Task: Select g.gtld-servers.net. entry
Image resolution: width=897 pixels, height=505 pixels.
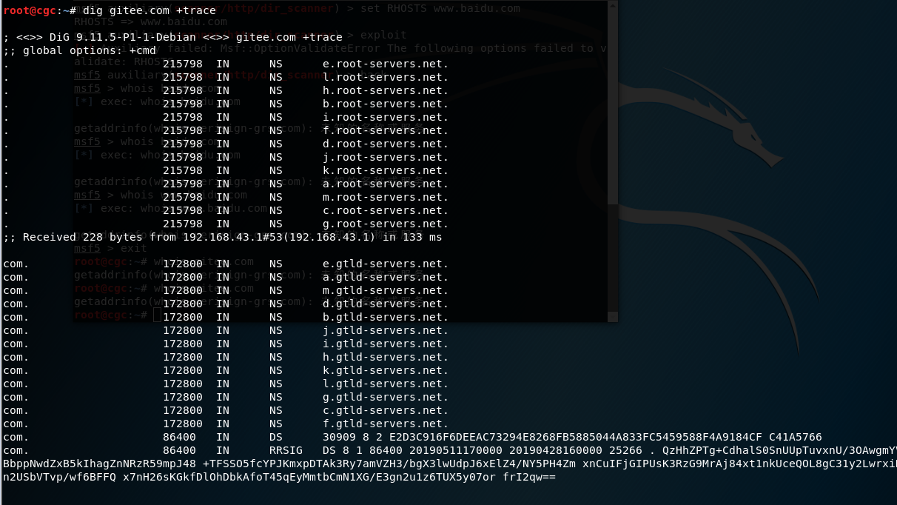Action: 386,397
